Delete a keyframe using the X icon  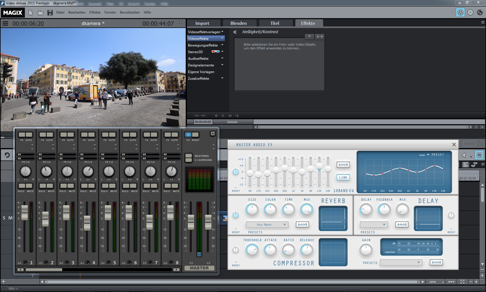(223, 116)
